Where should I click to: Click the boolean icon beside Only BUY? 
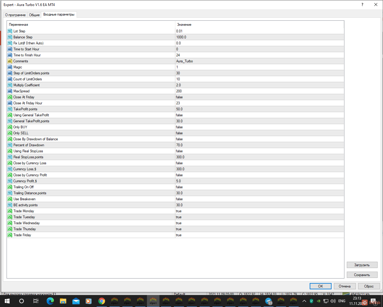(10, 127)
